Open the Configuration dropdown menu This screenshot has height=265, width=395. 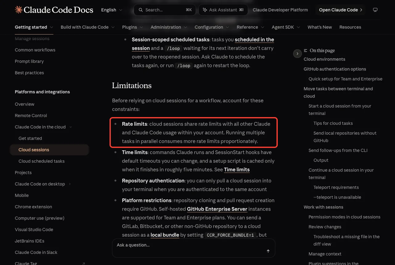click(212, 27)
